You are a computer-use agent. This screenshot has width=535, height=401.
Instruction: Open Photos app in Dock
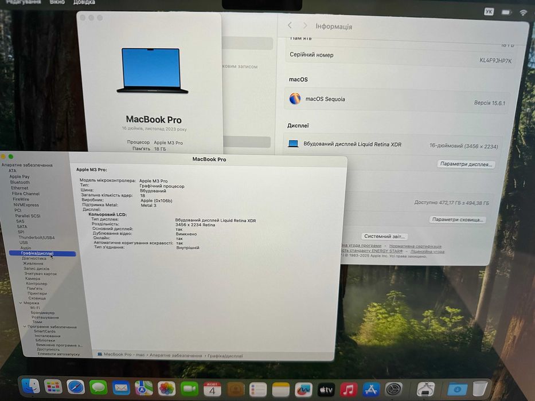click(x=166, y=389)
